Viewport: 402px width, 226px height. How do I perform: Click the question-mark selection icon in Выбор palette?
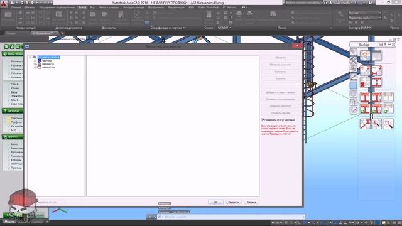click(365, 56)
